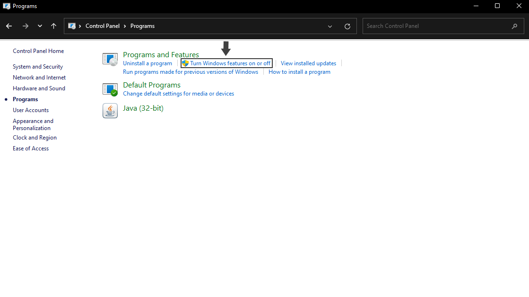Open Network and Internet category
The image size is (529, 297).
(39, 77)
